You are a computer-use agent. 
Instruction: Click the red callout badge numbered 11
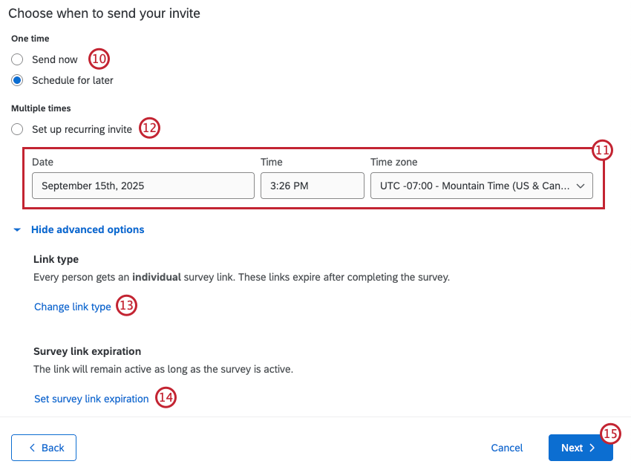604,151
